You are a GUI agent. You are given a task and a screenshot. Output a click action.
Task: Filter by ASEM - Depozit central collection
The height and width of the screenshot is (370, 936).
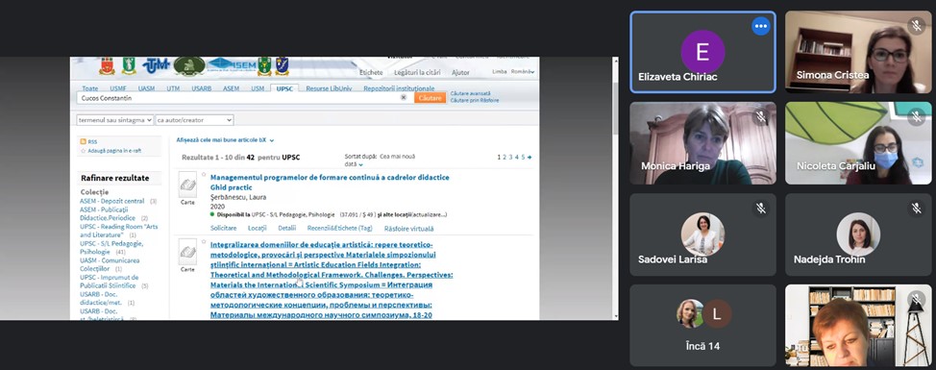click(112, 201)
